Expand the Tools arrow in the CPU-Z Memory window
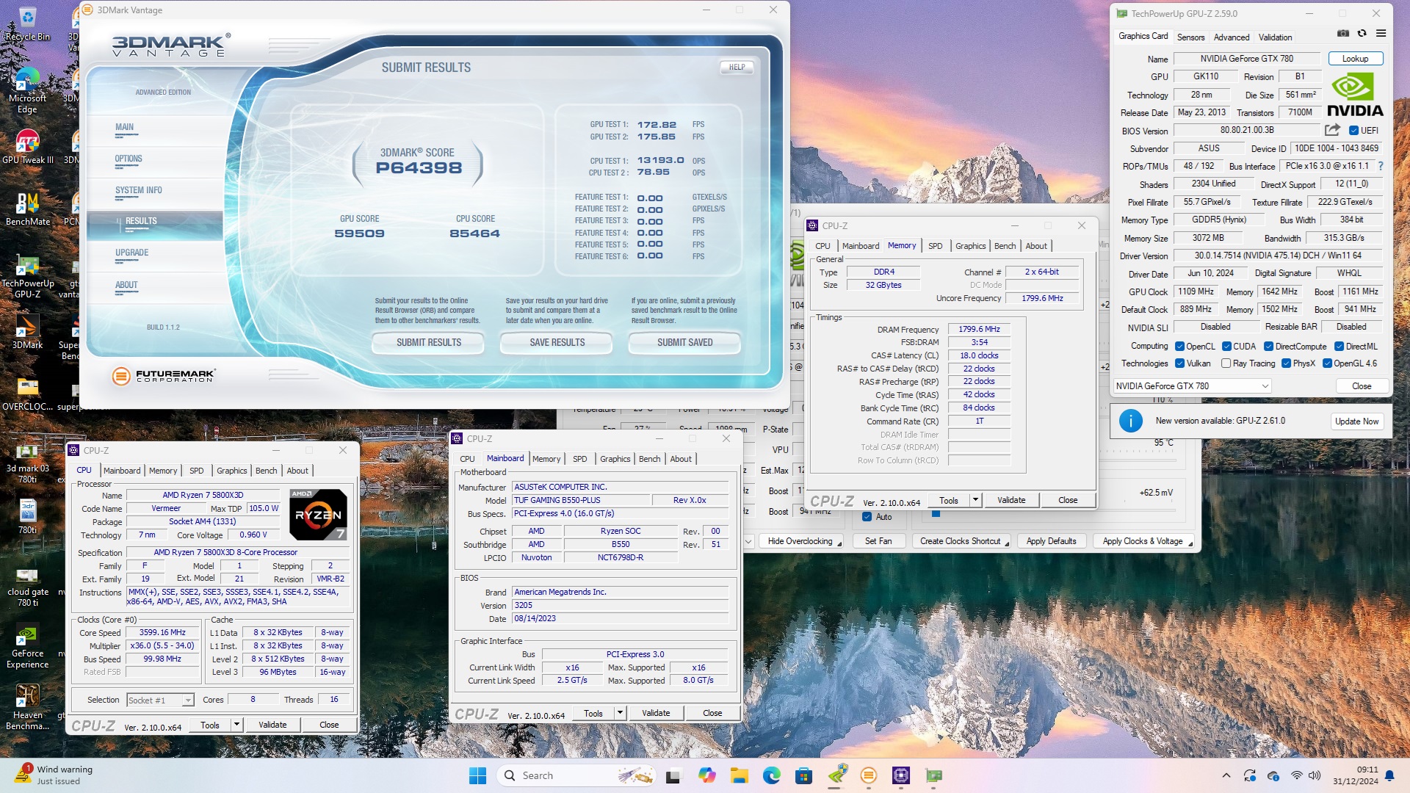Viewport: 1410px width, 793px height. (x=975, y=500)
